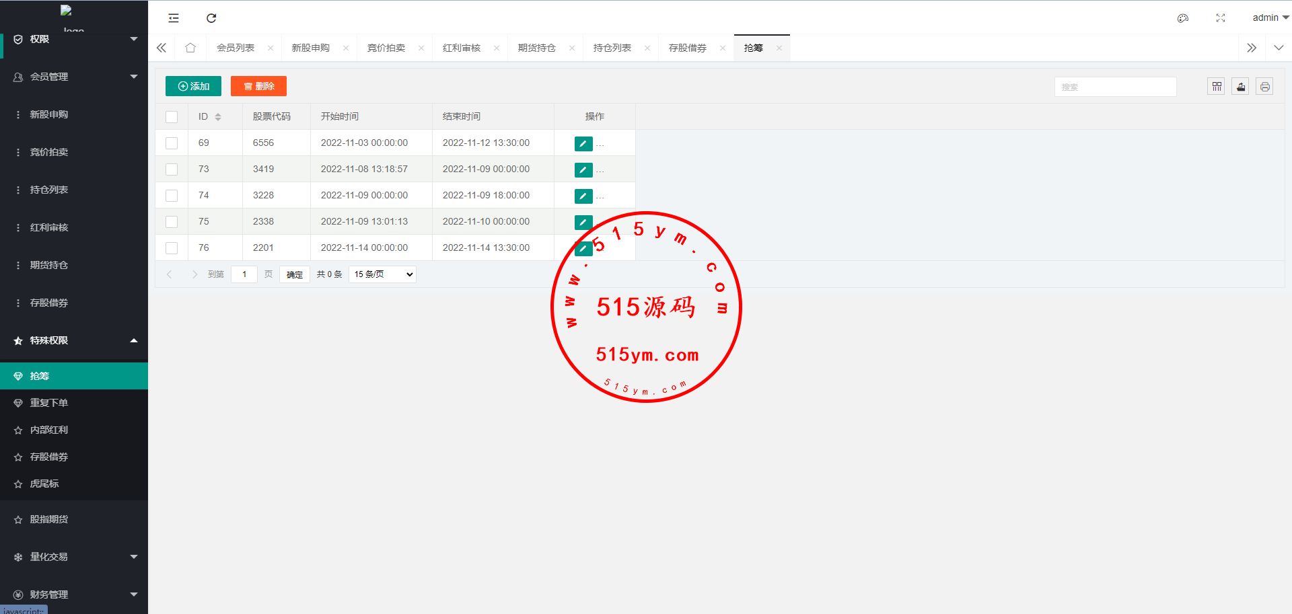Expand the 会员管理 sidebar menu
The image size is (1292, 614).
point(74,77)
